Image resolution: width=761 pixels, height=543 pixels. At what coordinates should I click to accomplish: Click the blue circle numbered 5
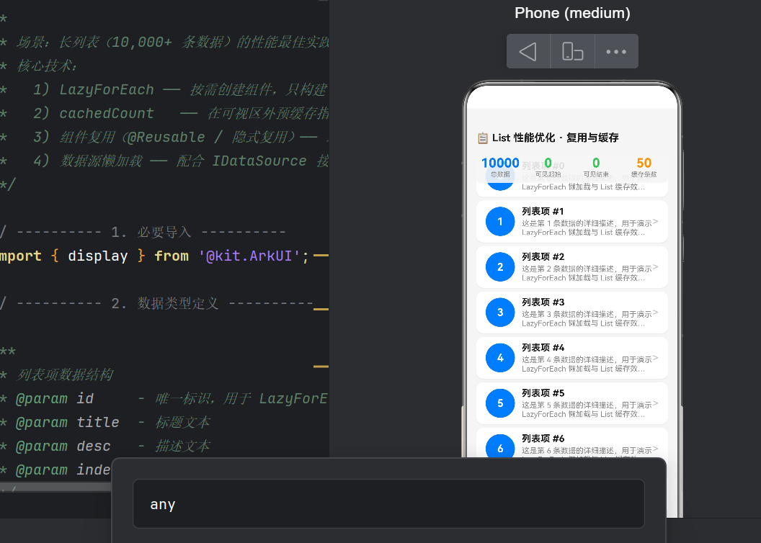[x=500, y=403]
